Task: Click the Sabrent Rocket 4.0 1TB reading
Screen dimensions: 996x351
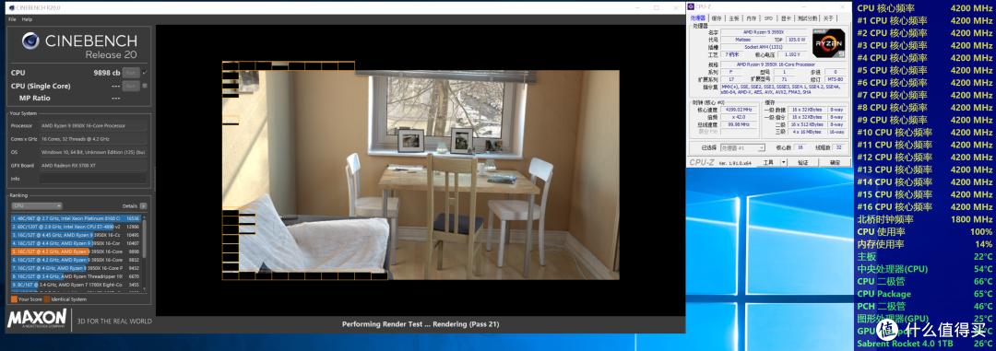Action: coord(925,344)
